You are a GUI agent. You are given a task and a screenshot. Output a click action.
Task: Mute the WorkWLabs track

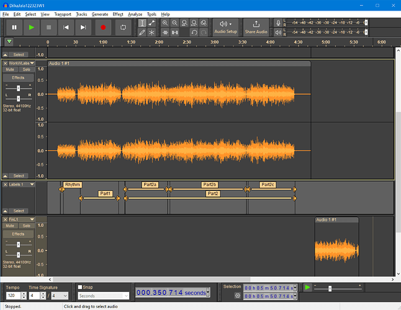pos(10,69)
